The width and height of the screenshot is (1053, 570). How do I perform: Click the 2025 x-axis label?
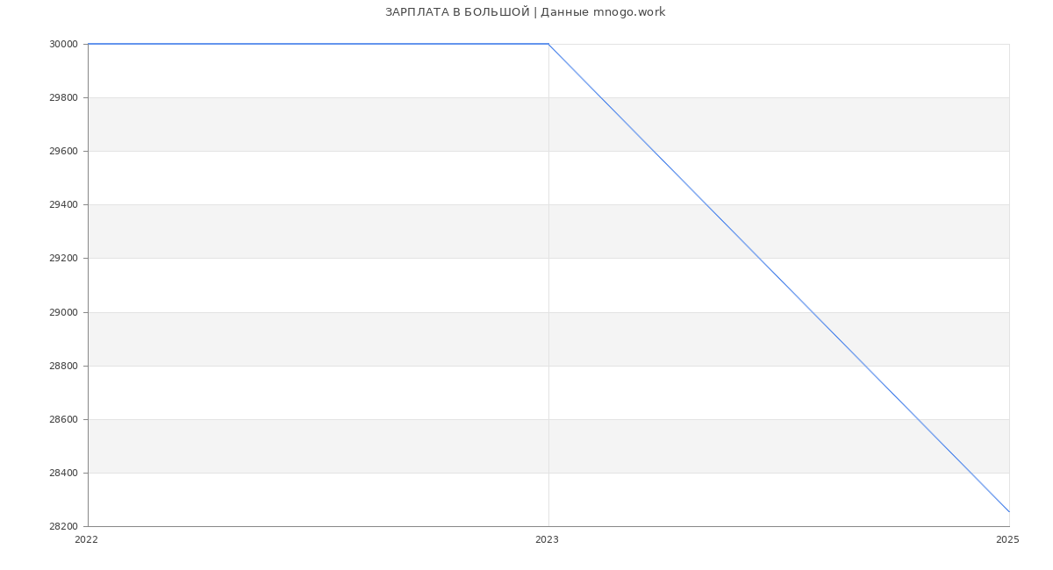[1007, 540]
